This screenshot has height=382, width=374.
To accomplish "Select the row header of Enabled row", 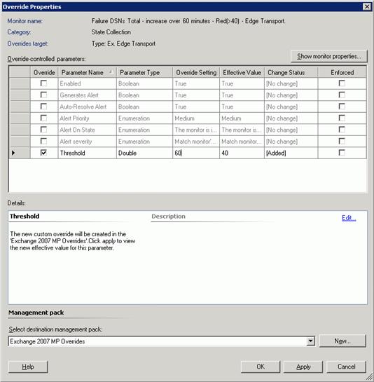I will click(x=20, y=83).
